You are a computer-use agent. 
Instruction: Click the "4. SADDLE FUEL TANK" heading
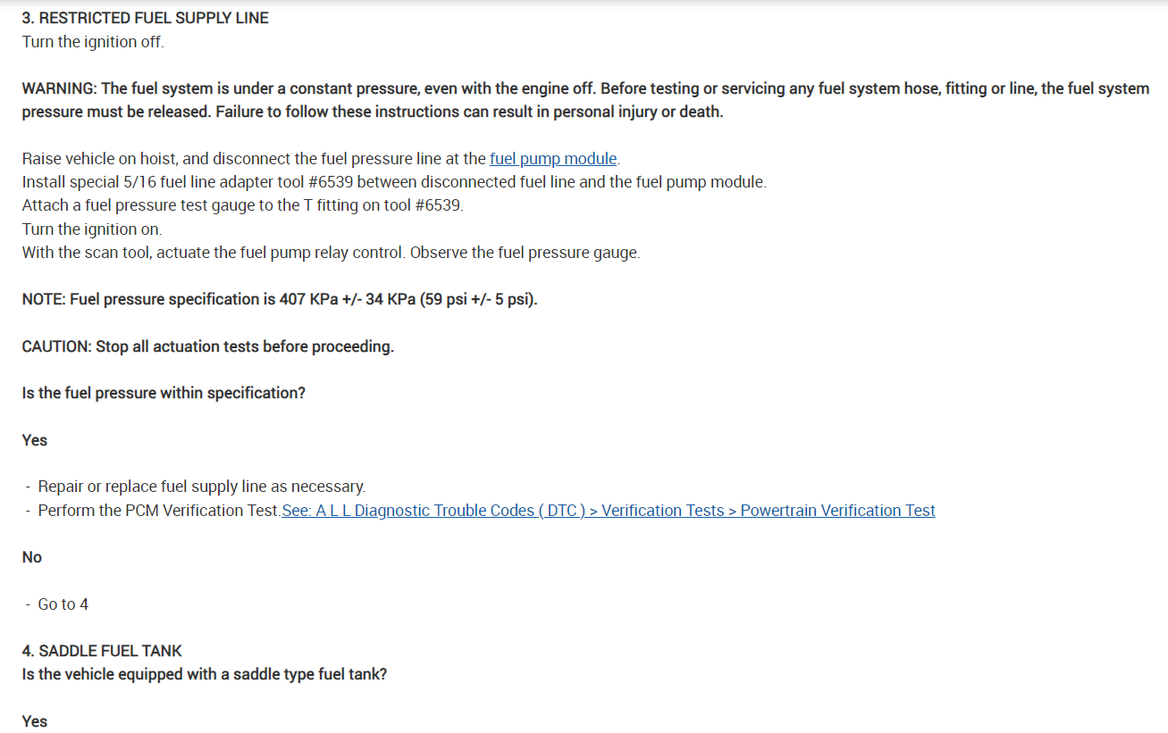click(102, 651)
